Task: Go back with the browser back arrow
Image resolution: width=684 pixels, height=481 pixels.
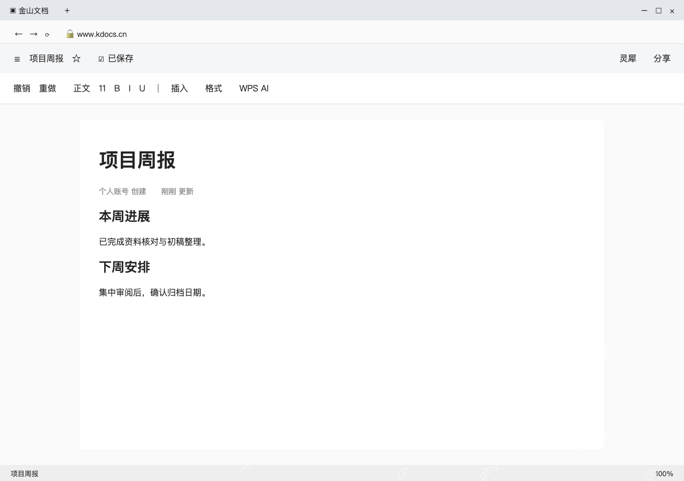Action: (x=19, y=34)
